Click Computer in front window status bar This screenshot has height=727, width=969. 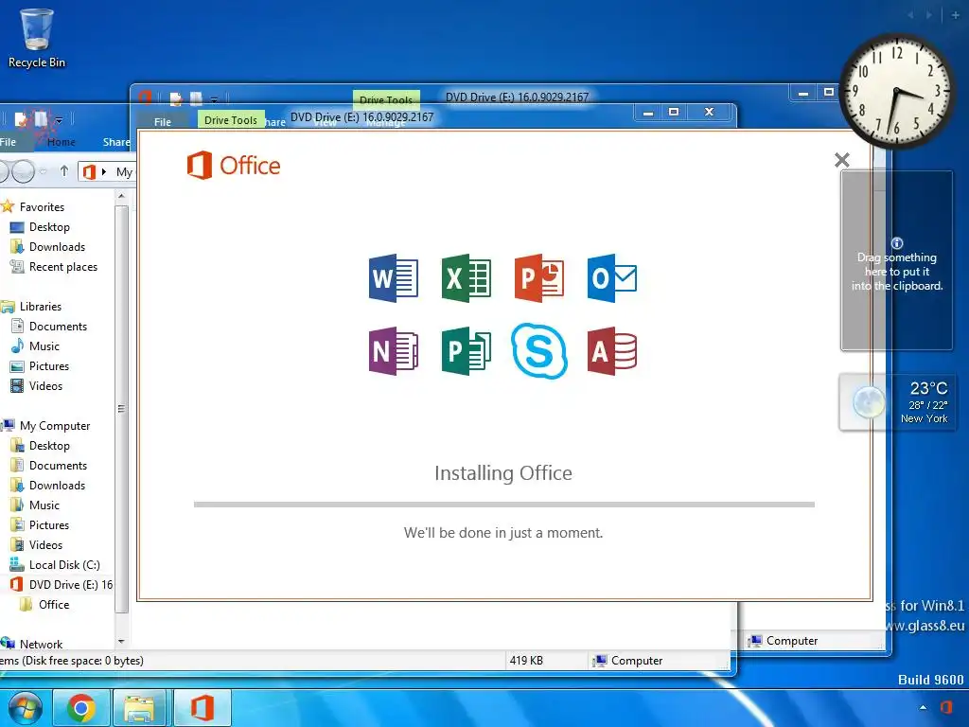pyautogui.click(x=627, y=660)
